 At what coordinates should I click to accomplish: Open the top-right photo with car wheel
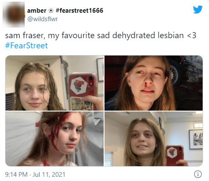click(x=154, y=83)
